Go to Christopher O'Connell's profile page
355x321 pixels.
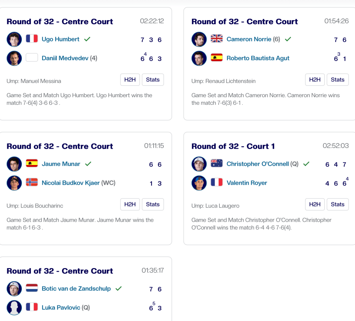[257, 164]
